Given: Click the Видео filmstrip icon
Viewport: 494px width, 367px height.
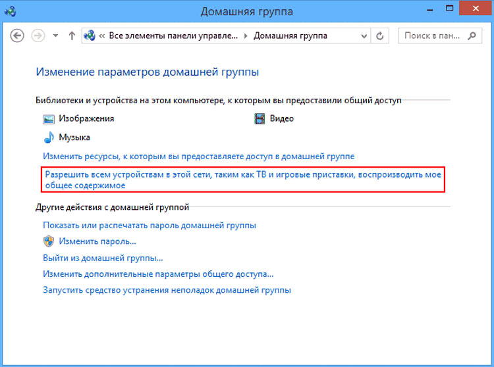Looking at the screenshot, I should (x=260, y=119).
